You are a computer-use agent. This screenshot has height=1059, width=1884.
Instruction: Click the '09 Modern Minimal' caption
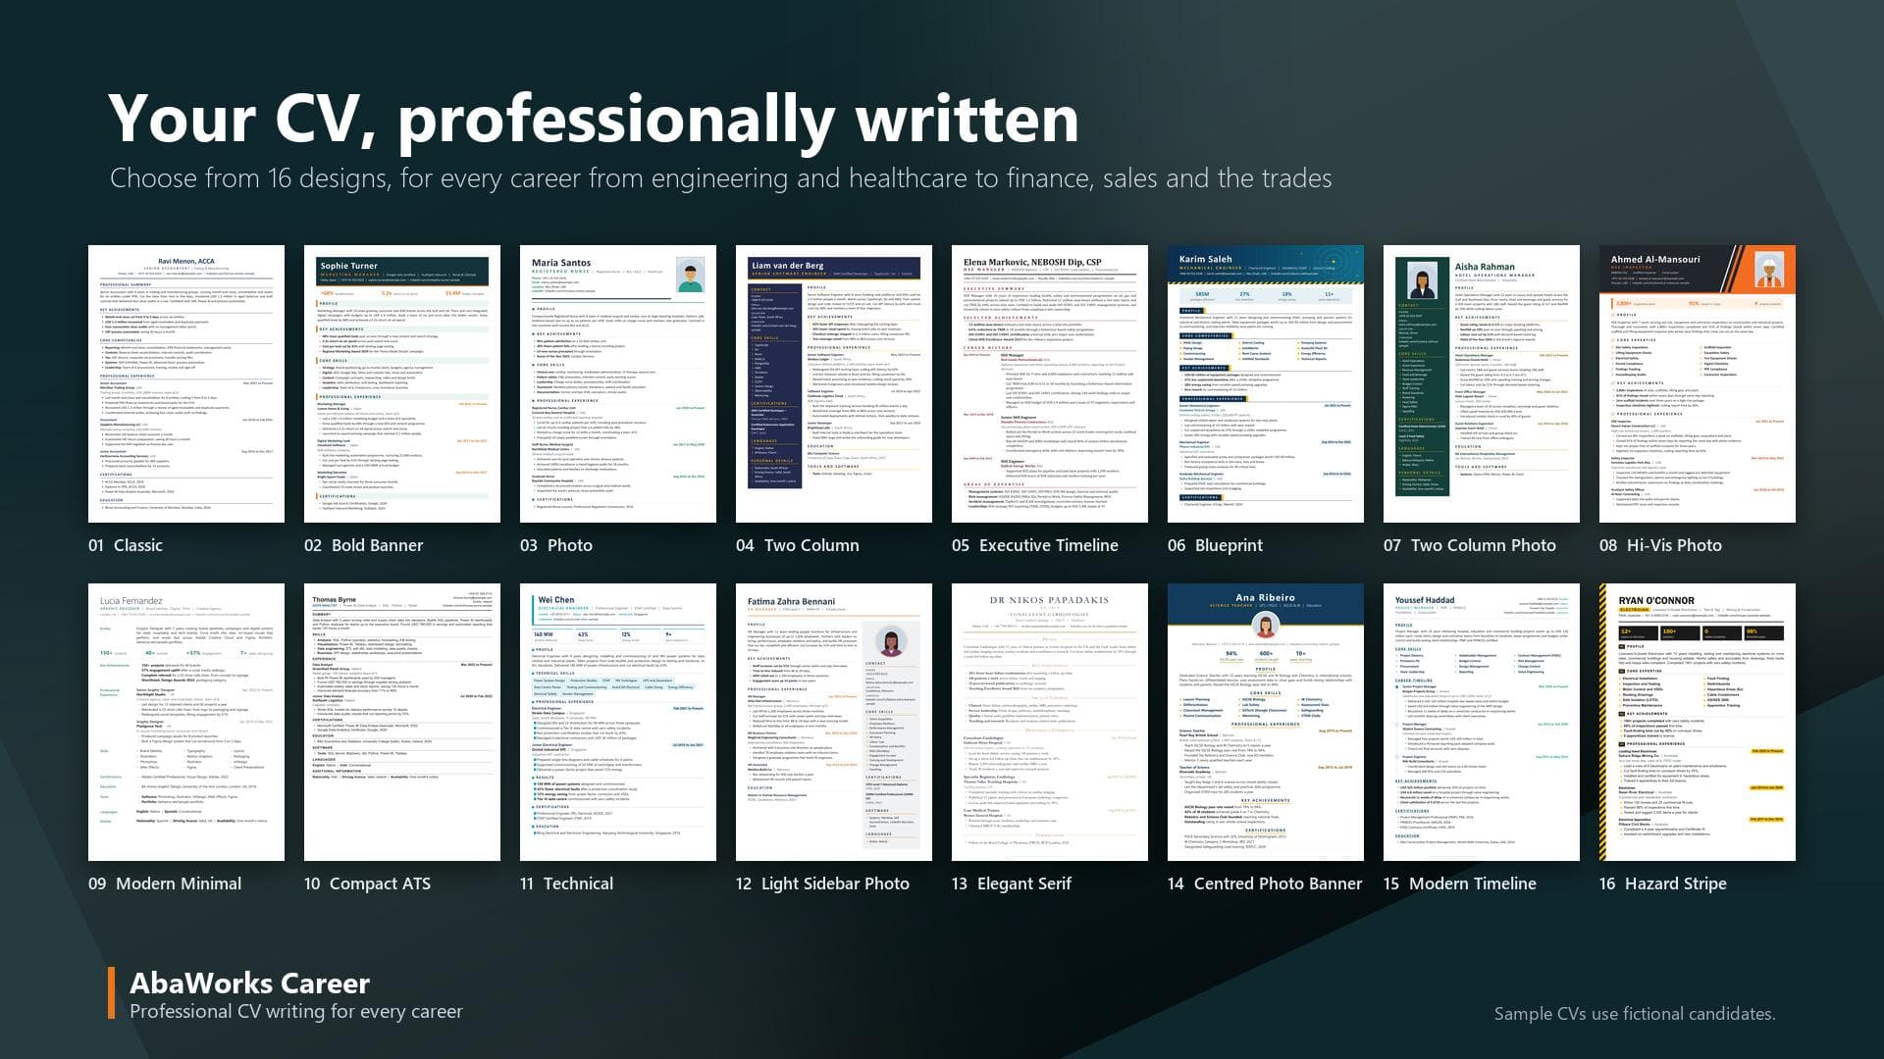(165, 883)
